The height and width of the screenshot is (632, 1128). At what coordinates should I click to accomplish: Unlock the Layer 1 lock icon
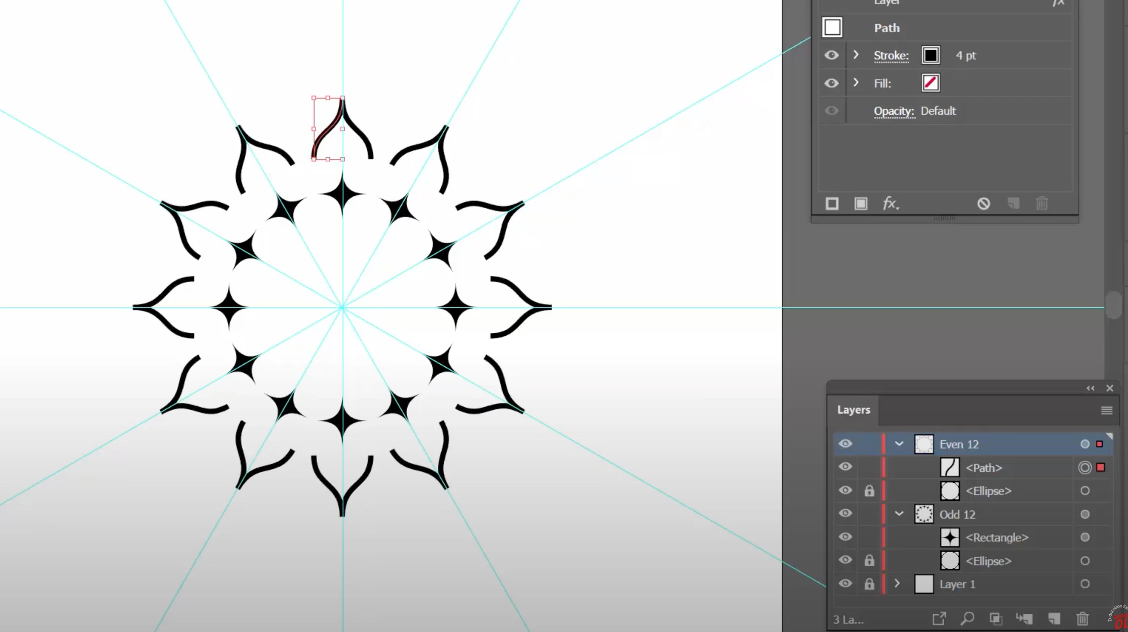[x=869, y=584]
